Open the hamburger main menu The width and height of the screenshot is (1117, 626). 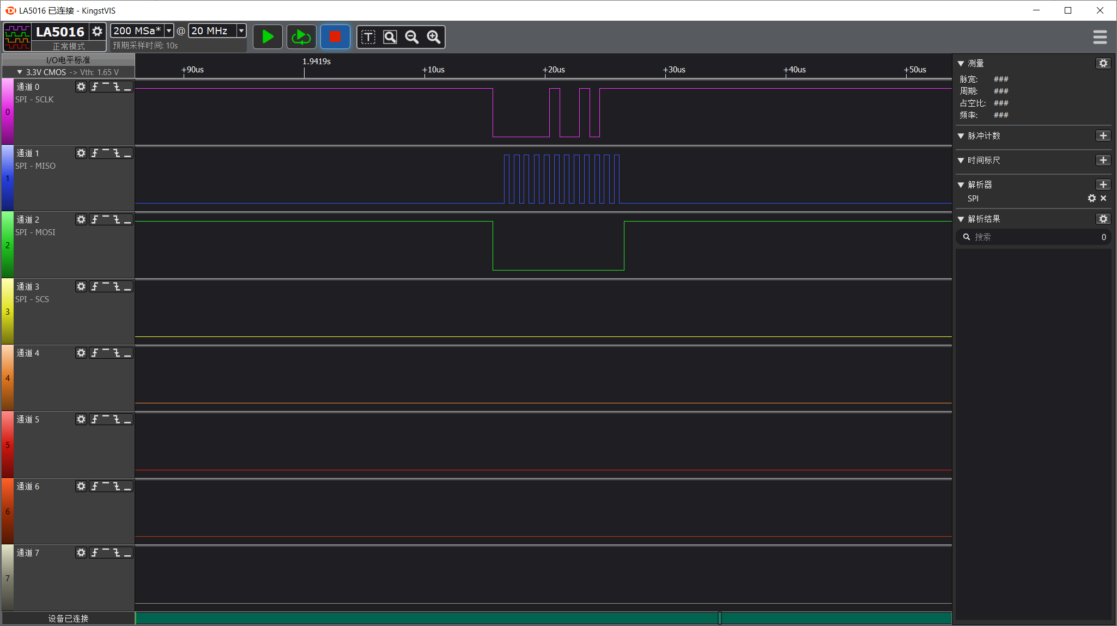pyautogui.click(x=1100, y=37)
